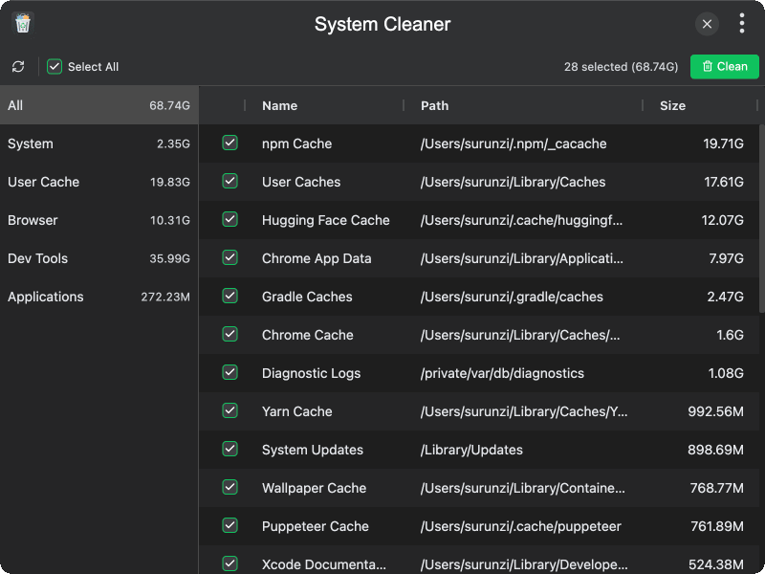This screenshot has width=765, height=574.
Task: Uncheck the npm Cache row
Action: pos(229,143)
